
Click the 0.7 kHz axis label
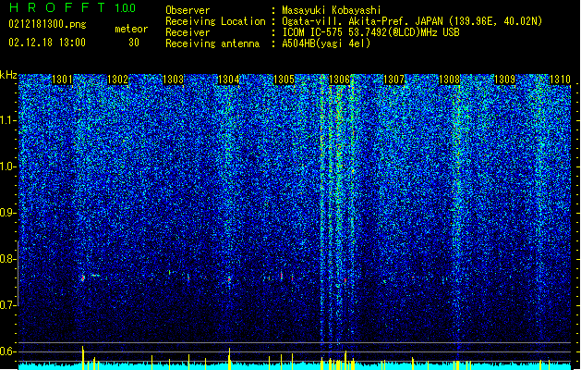pos(8,305)
